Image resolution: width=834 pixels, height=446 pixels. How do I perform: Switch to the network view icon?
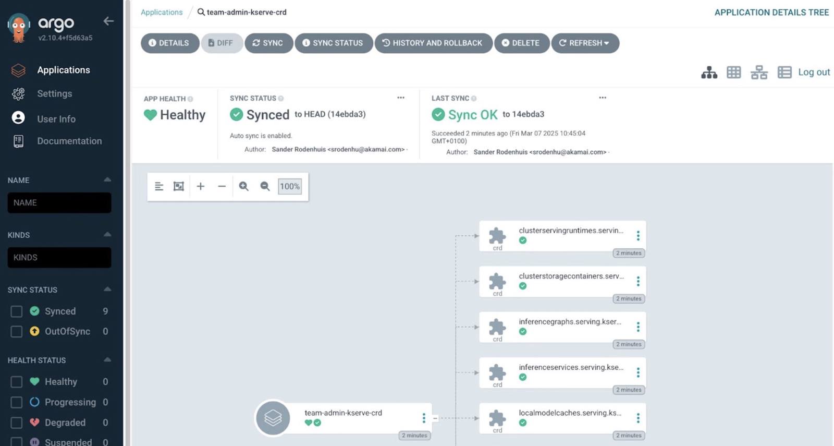(759, 73)
